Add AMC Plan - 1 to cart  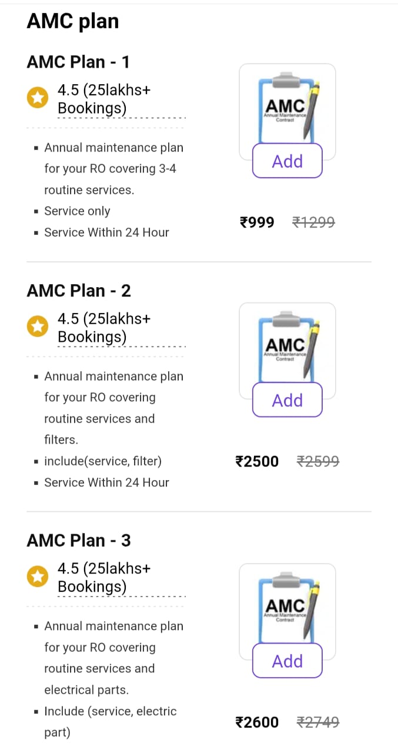pyautogui.click(x=287, y=161)
